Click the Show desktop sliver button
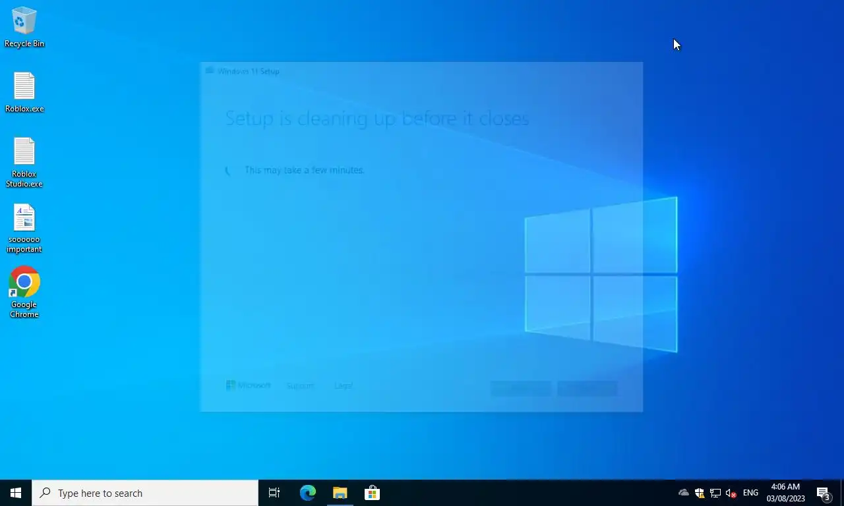The width and height of the screenshot is (844, 506). pos(842,493)
